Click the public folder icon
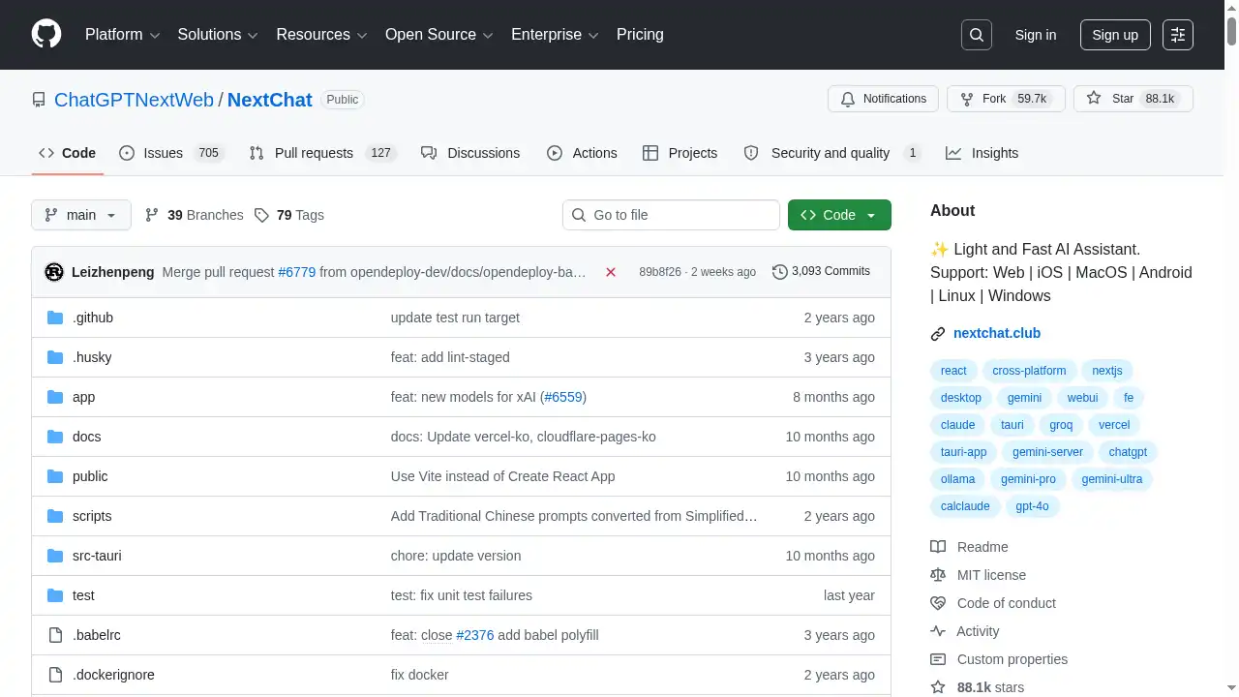 tap(55, 476)
